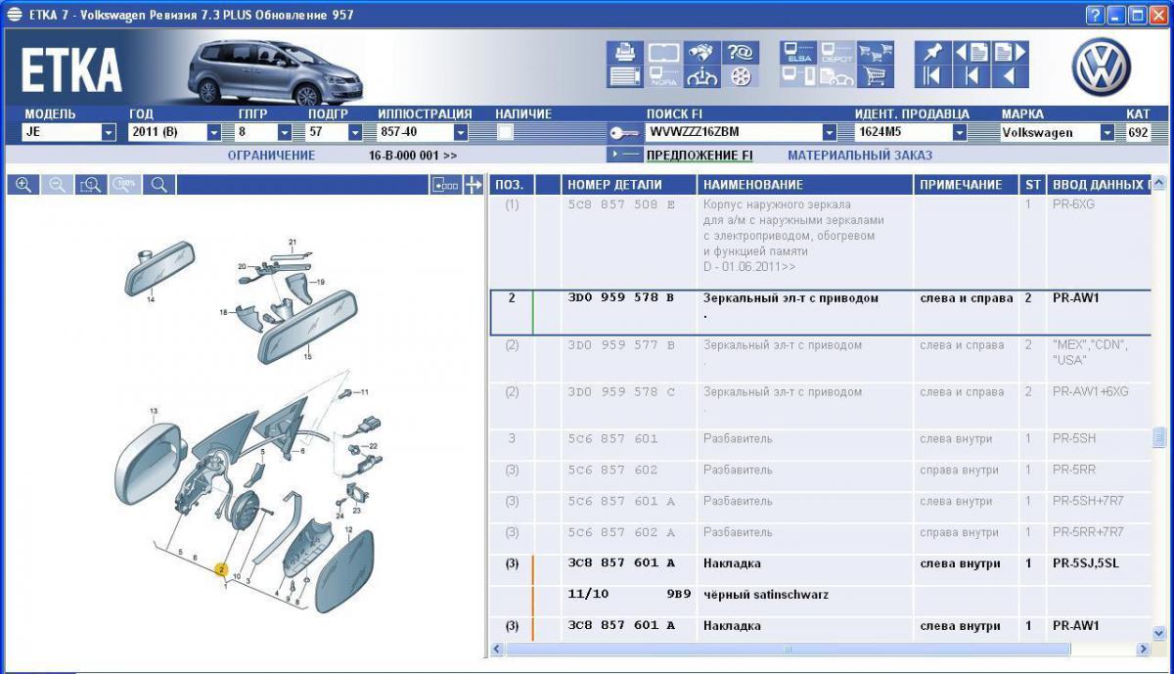1174x674 pixels.
Task: Open the parts list icon below the printer
Action: (624, 76)
